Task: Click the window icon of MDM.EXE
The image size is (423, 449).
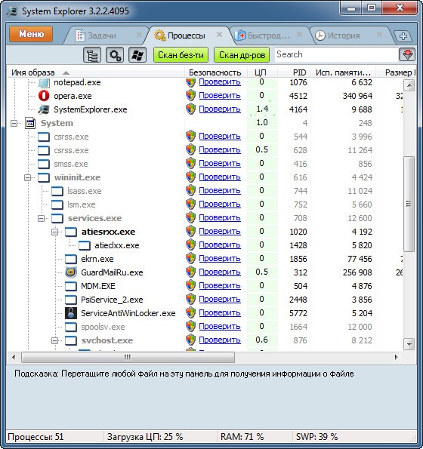Action: click(x=70, y=286)
